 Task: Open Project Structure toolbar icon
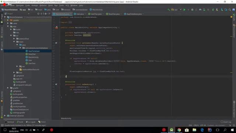(226, 10)
